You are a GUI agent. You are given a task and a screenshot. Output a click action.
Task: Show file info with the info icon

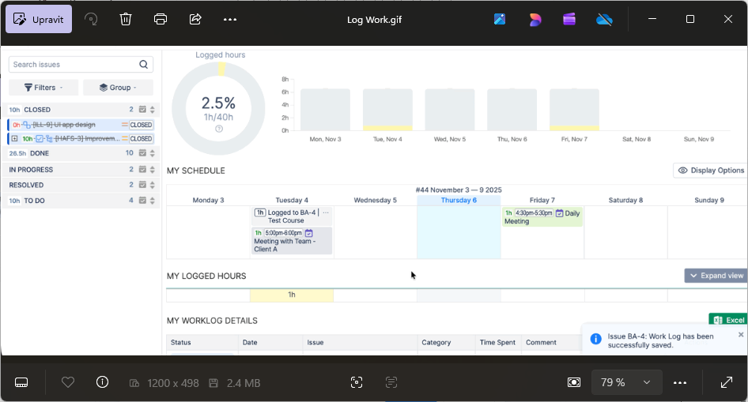click(102, 382)
